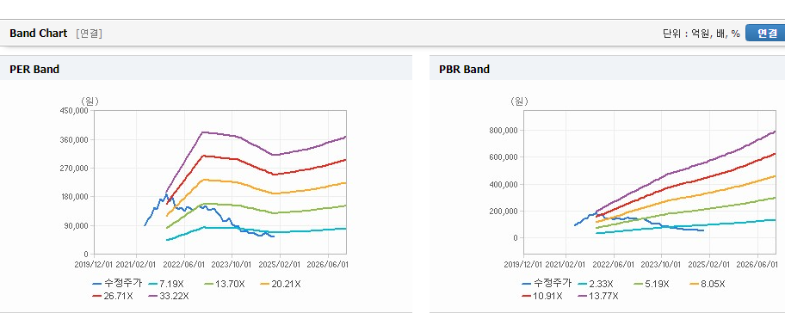Click the 단위 : 억원, 배, % text
This screenshot has height=313, width=785.
(x=702, y=34)
